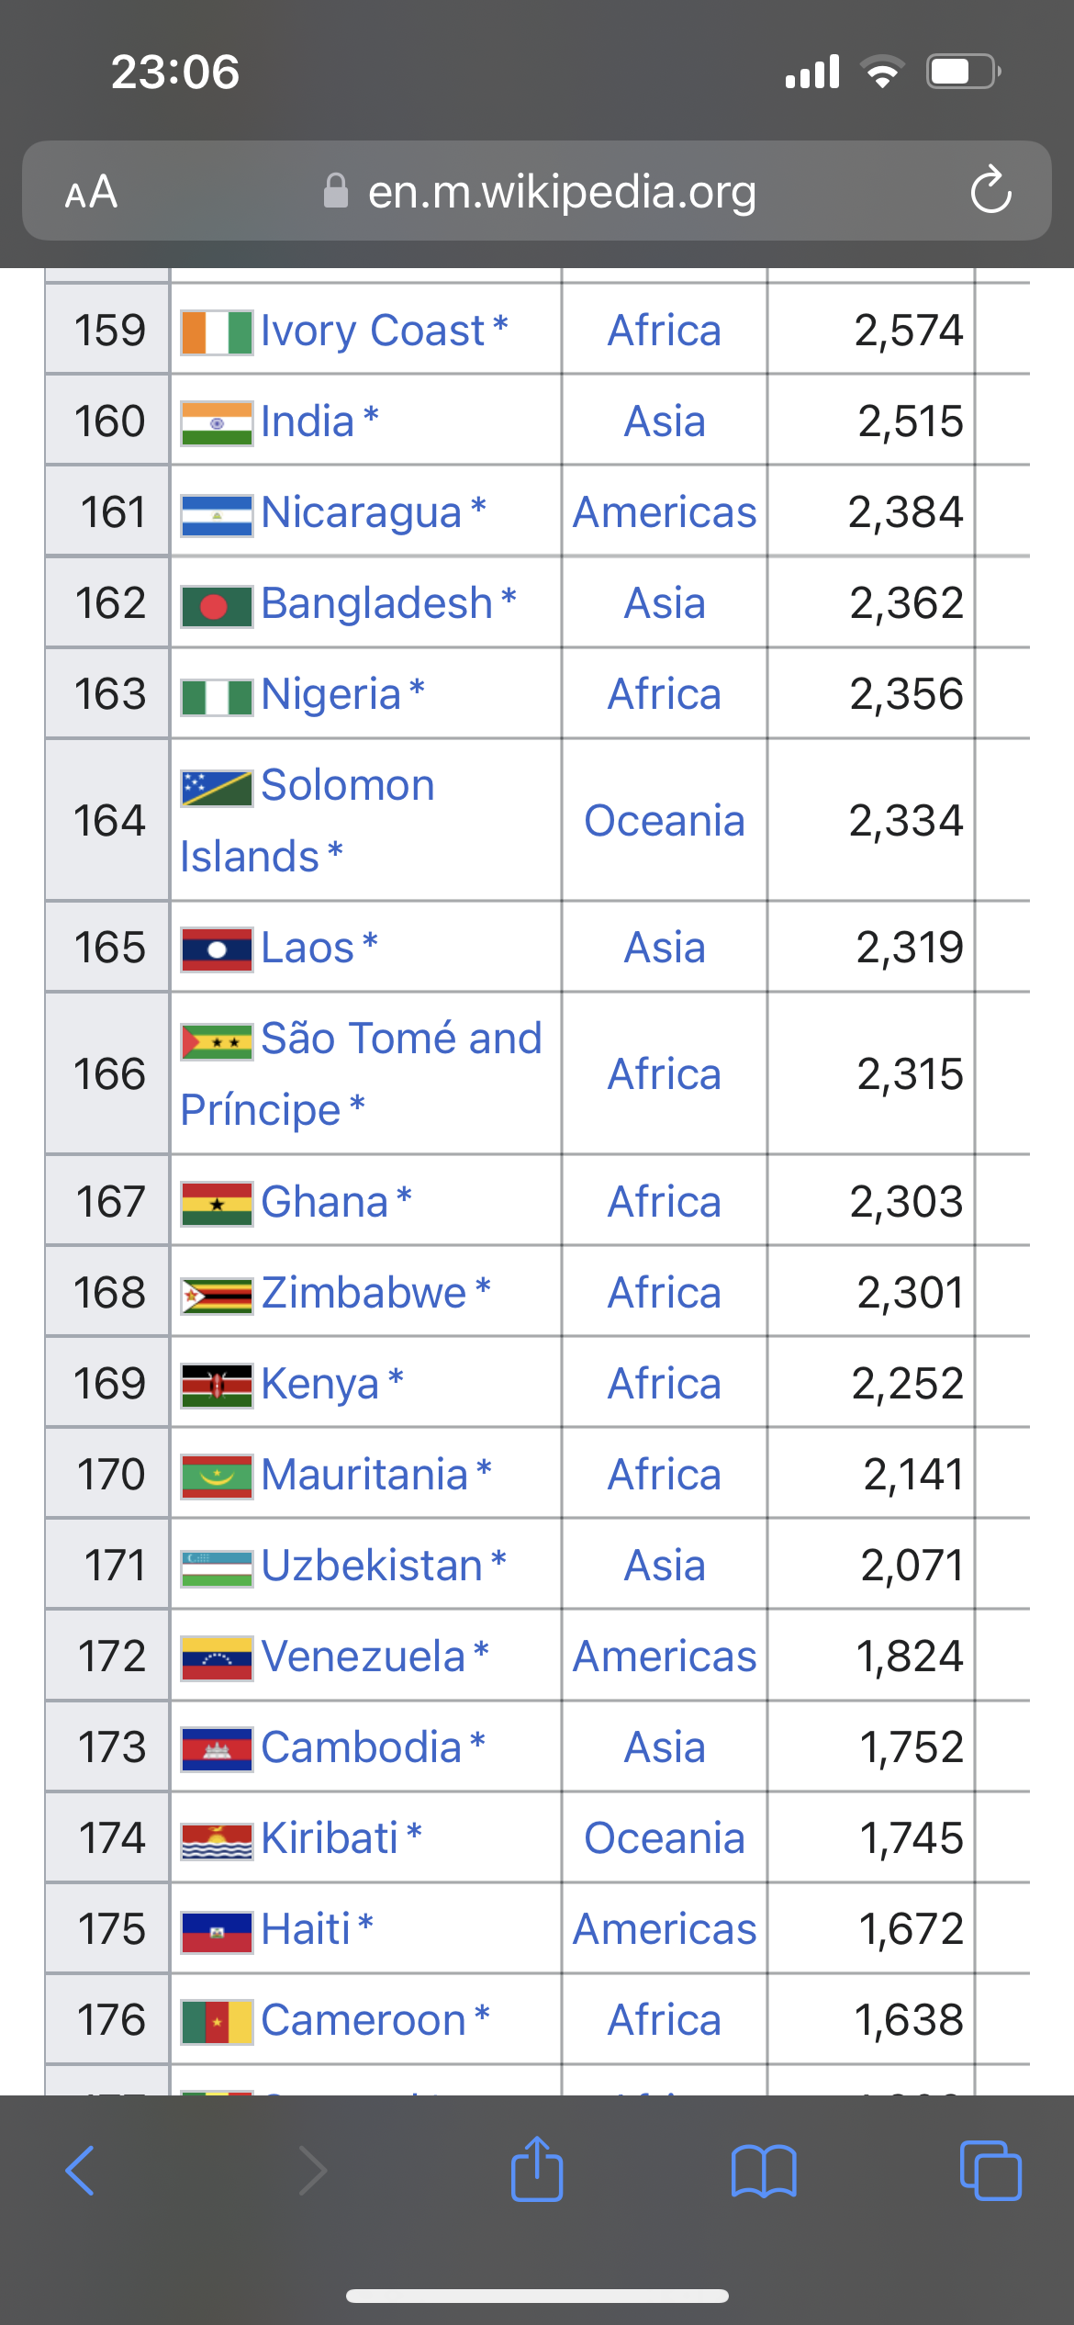Tap the Kenya flag image
The height and width of the screenshot is (2325, 1074).
(x=217, y=1385)
